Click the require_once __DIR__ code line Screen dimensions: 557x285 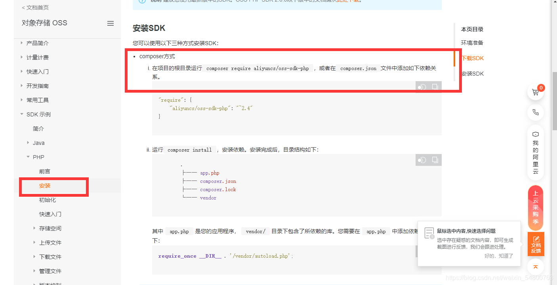pos(226,256)
